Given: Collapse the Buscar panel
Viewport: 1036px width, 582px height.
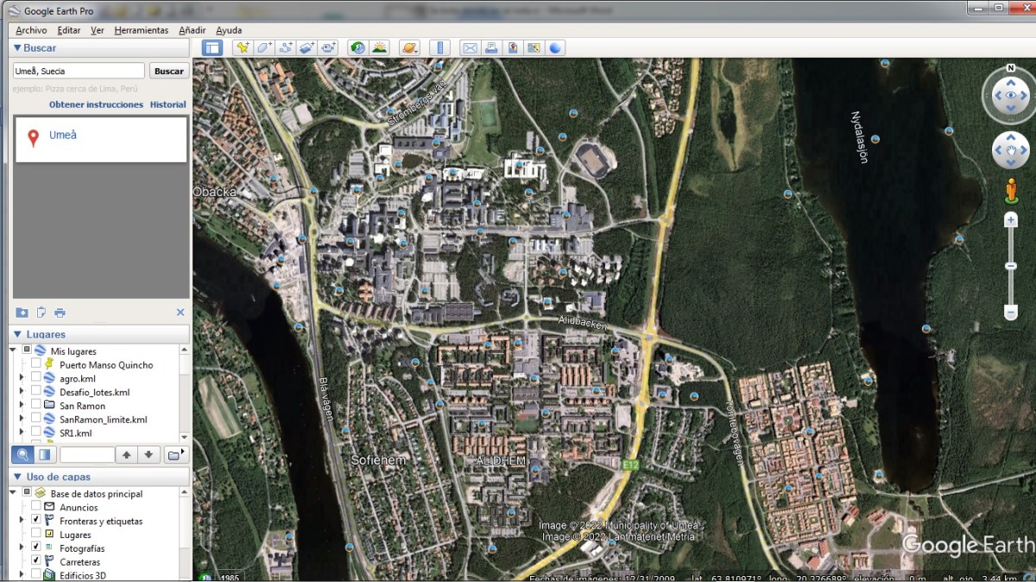Looking at the screenshot, I should tap(16, 48).
